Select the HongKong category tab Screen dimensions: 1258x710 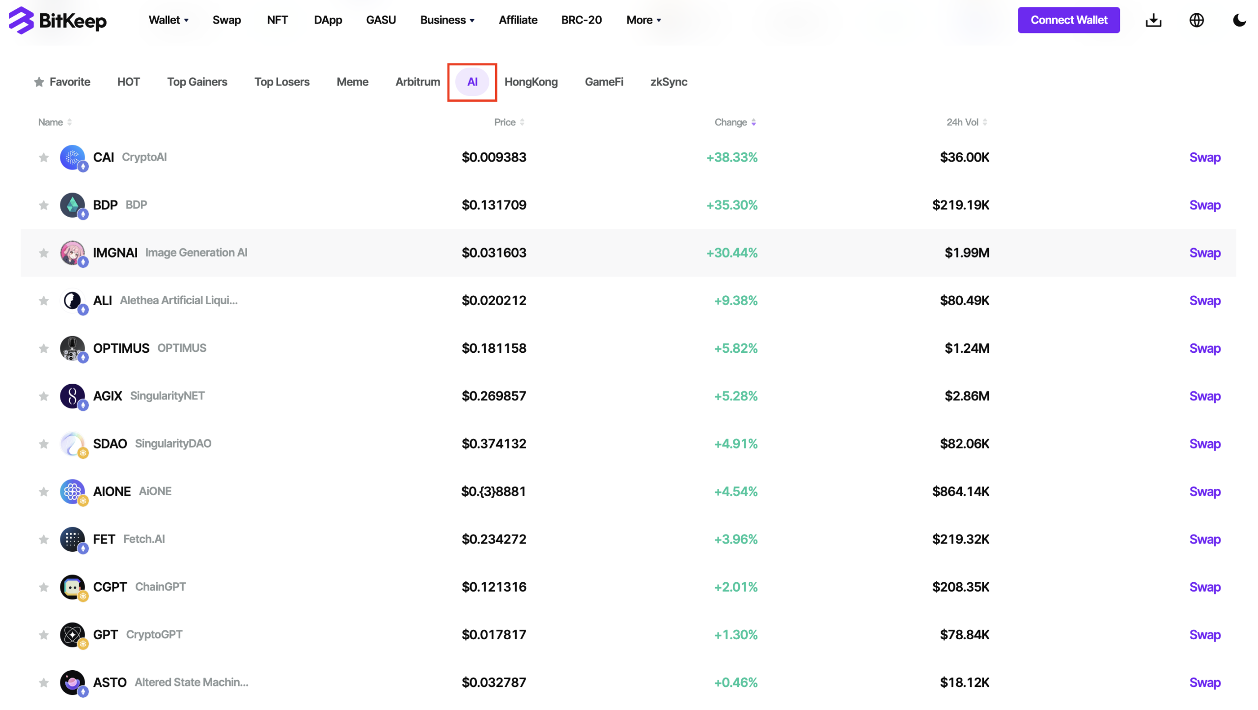coord(531,82)
